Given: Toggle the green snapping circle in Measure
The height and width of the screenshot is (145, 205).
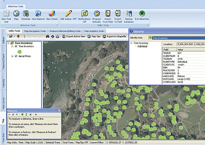Looking at the screenshot, I should pos(22,114).
